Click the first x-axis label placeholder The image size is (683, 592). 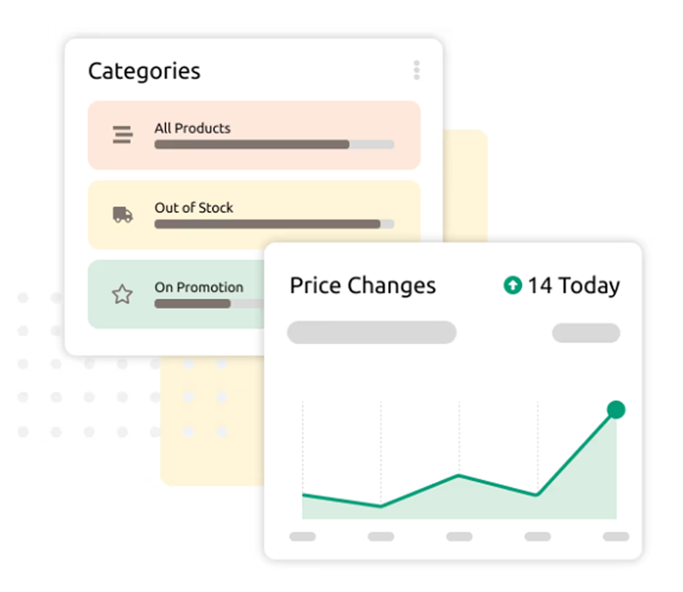pos(302,536)
